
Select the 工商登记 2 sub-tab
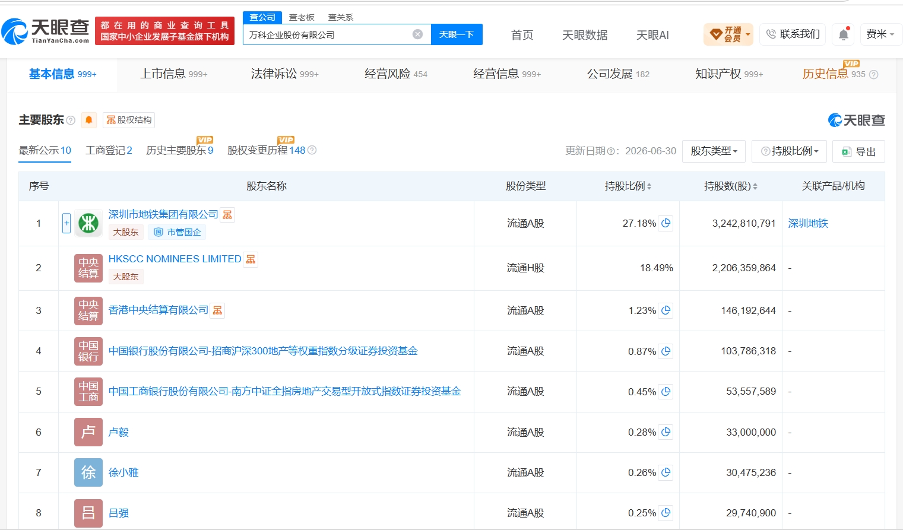[109, 151]
